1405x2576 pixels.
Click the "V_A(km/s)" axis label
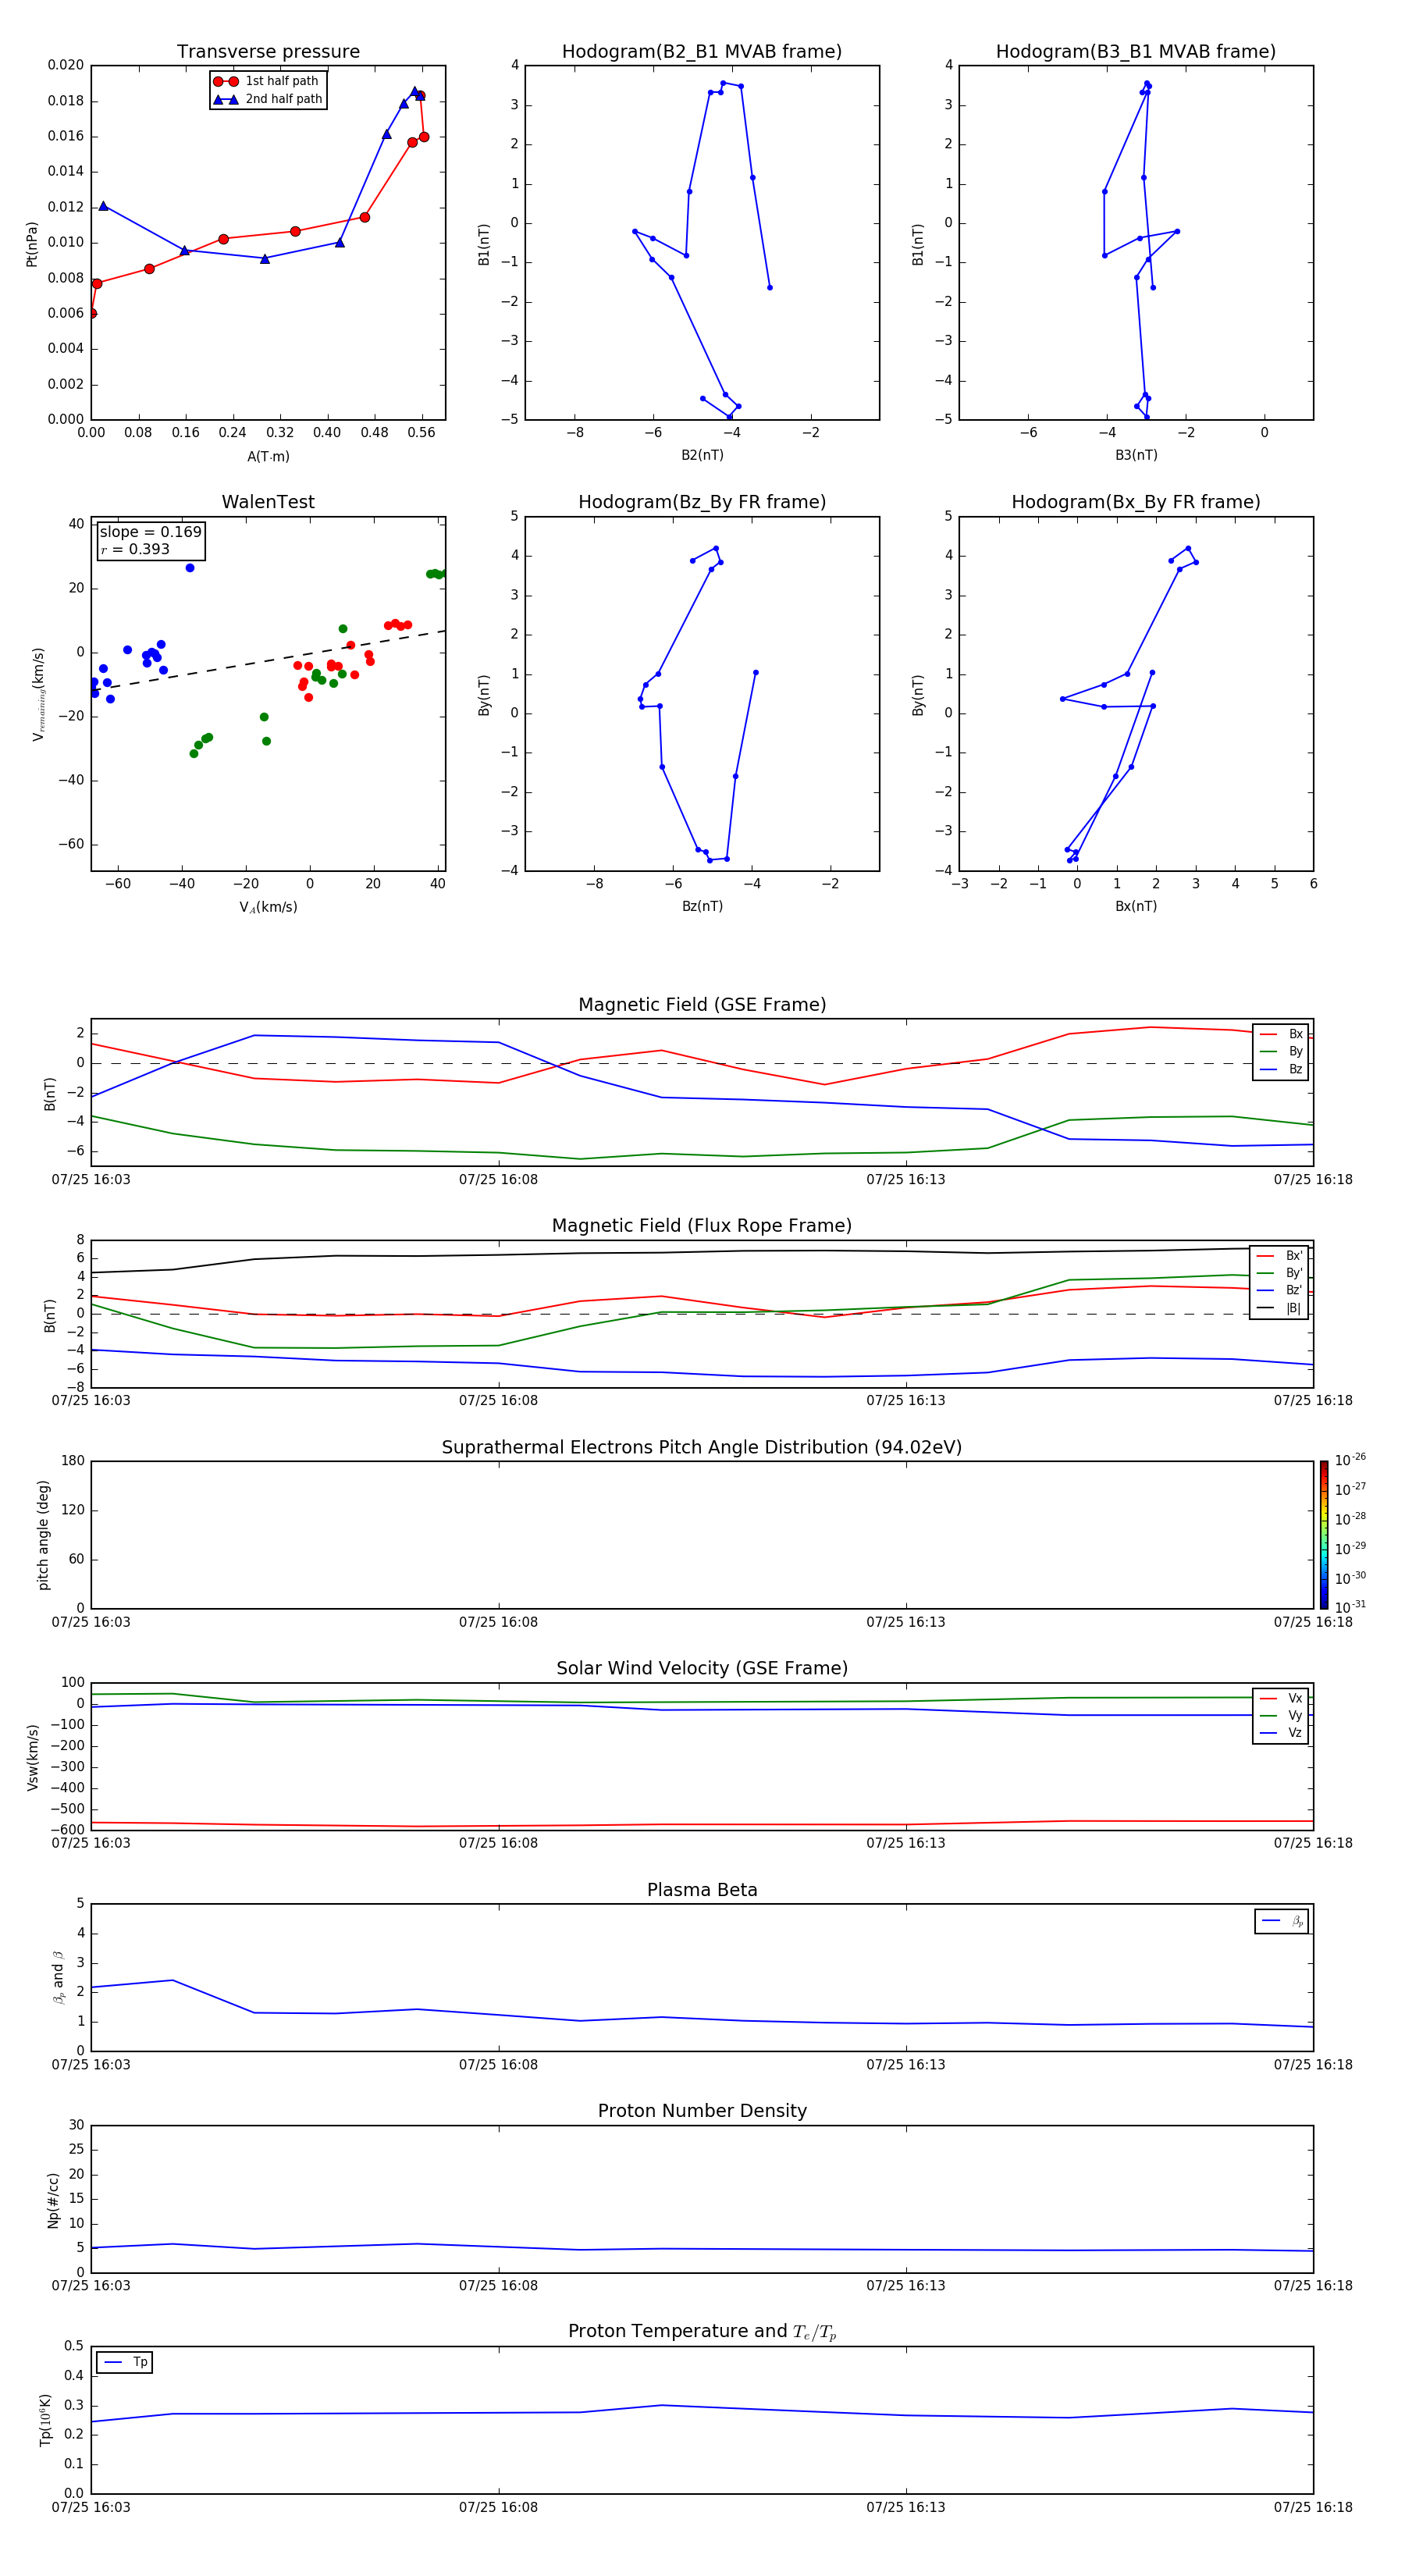point(268,907)
